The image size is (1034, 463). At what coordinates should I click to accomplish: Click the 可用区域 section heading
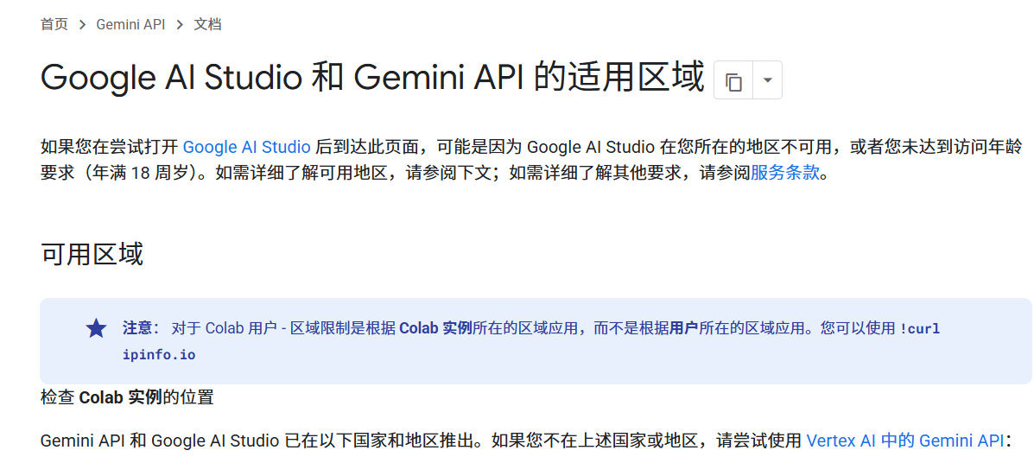92,254
